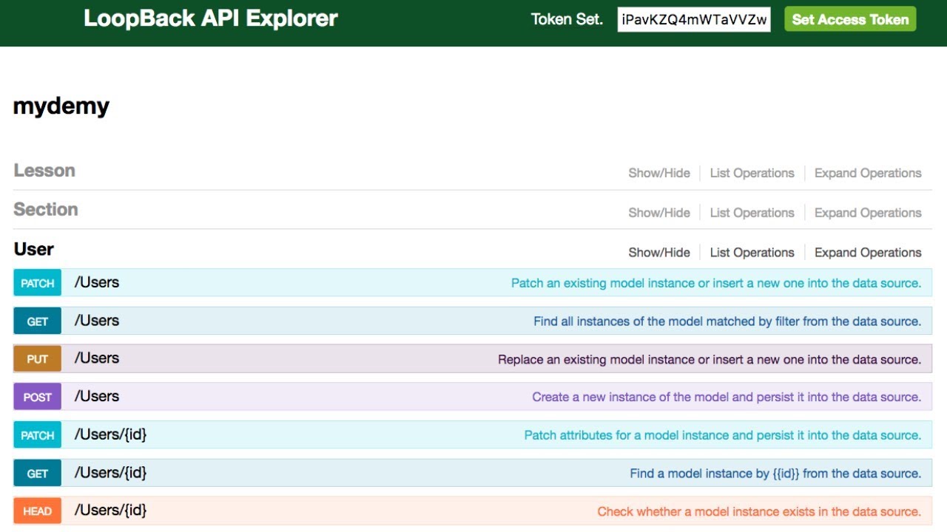Open the Lesson model heading

click(44, 171)
